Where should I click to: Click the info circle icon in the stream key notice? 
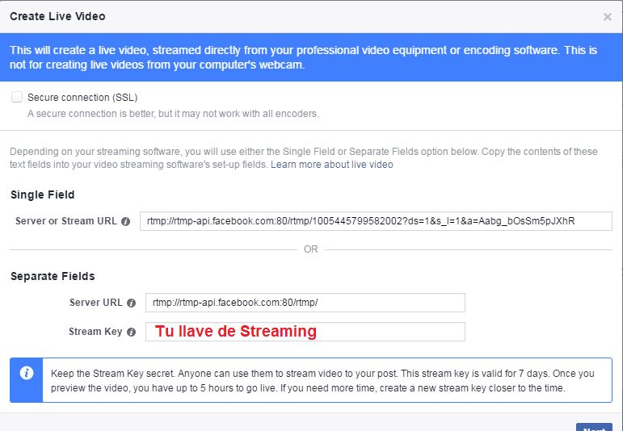(27, 373)
